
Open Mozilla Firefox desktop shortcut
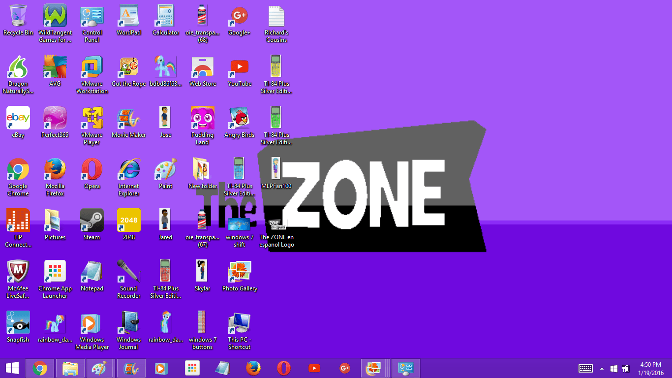pyautogui.click(x=55, y=178)
